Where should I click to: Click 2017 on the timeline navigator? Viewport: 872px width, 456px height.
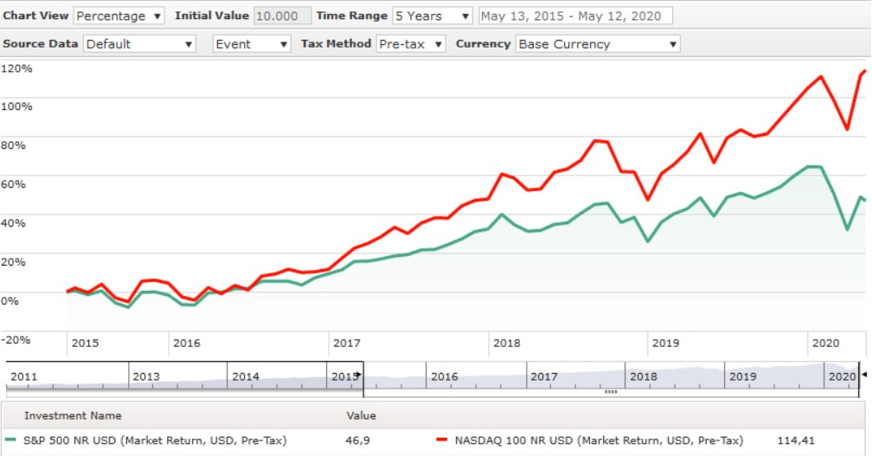(x=543, y=376)
